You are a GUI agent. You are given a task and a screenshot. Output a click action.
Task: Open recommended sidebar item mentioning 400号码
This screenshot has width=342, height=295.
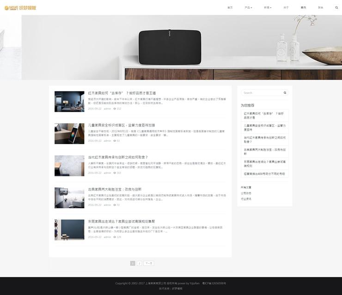(264, 174)
